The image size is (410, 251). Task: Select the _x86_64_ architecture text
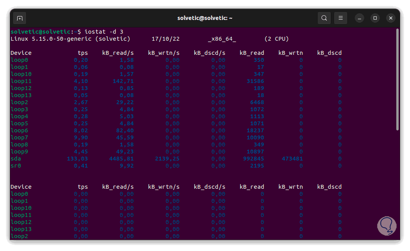click(222, 39)
